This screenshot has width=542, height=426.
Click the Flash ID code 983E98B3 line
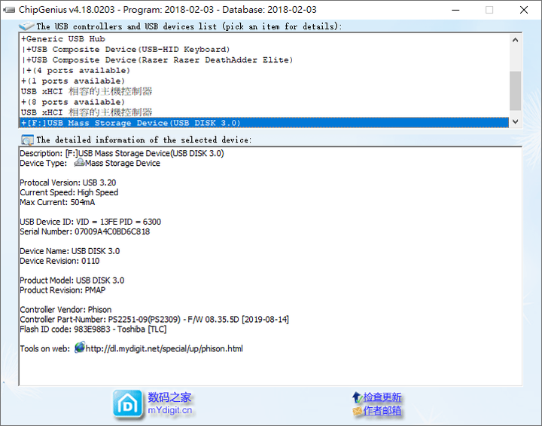(93, 329)
